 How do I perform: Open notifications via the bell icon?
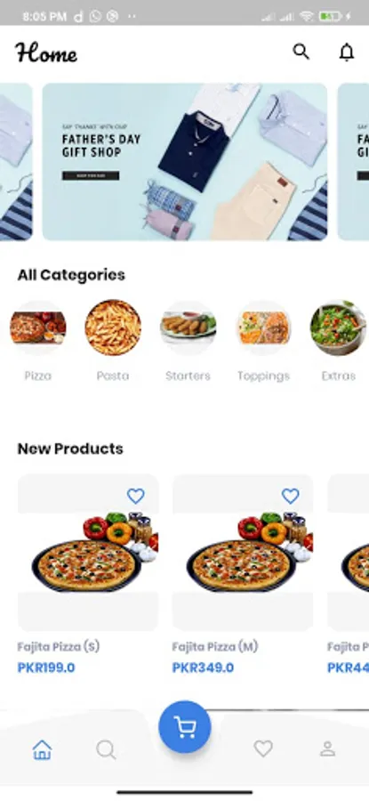[347, 52]
